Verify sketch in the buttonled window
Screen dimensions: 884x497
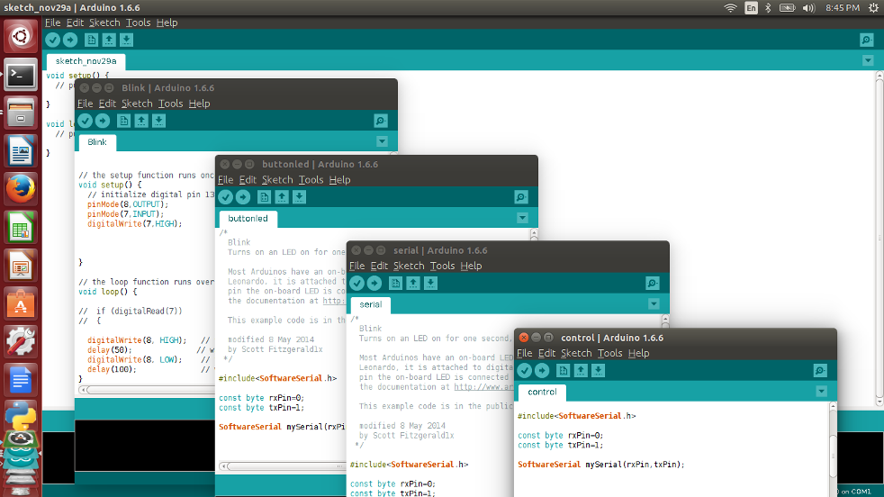[226, 197]
